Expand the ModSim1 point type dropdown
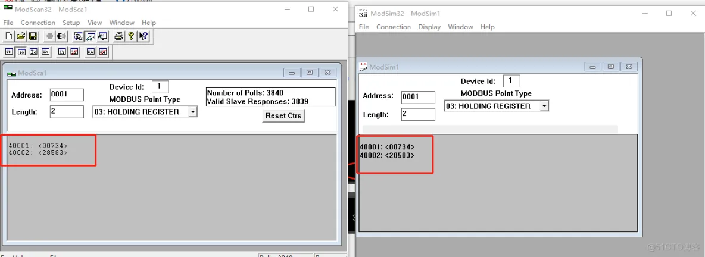705x257 pixels. [544, 106]
